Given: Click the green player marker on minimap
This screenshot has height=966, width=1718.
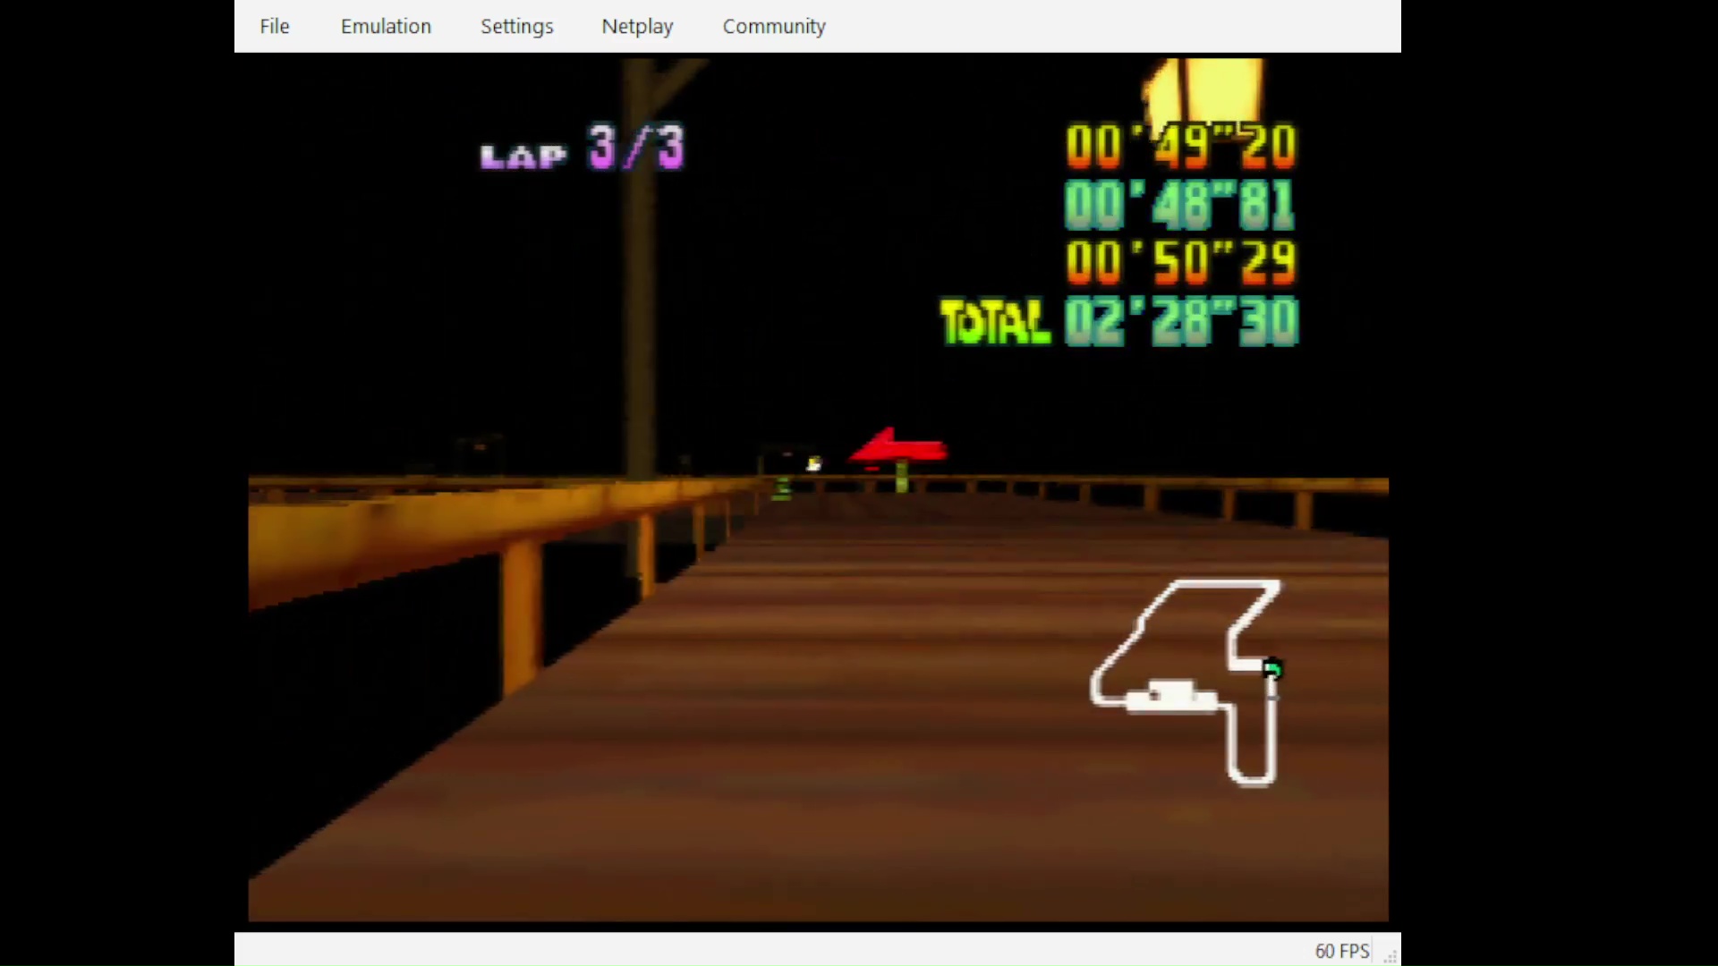Looking at the screenshot, I should pyautogui.click(x=1271, y=668).
